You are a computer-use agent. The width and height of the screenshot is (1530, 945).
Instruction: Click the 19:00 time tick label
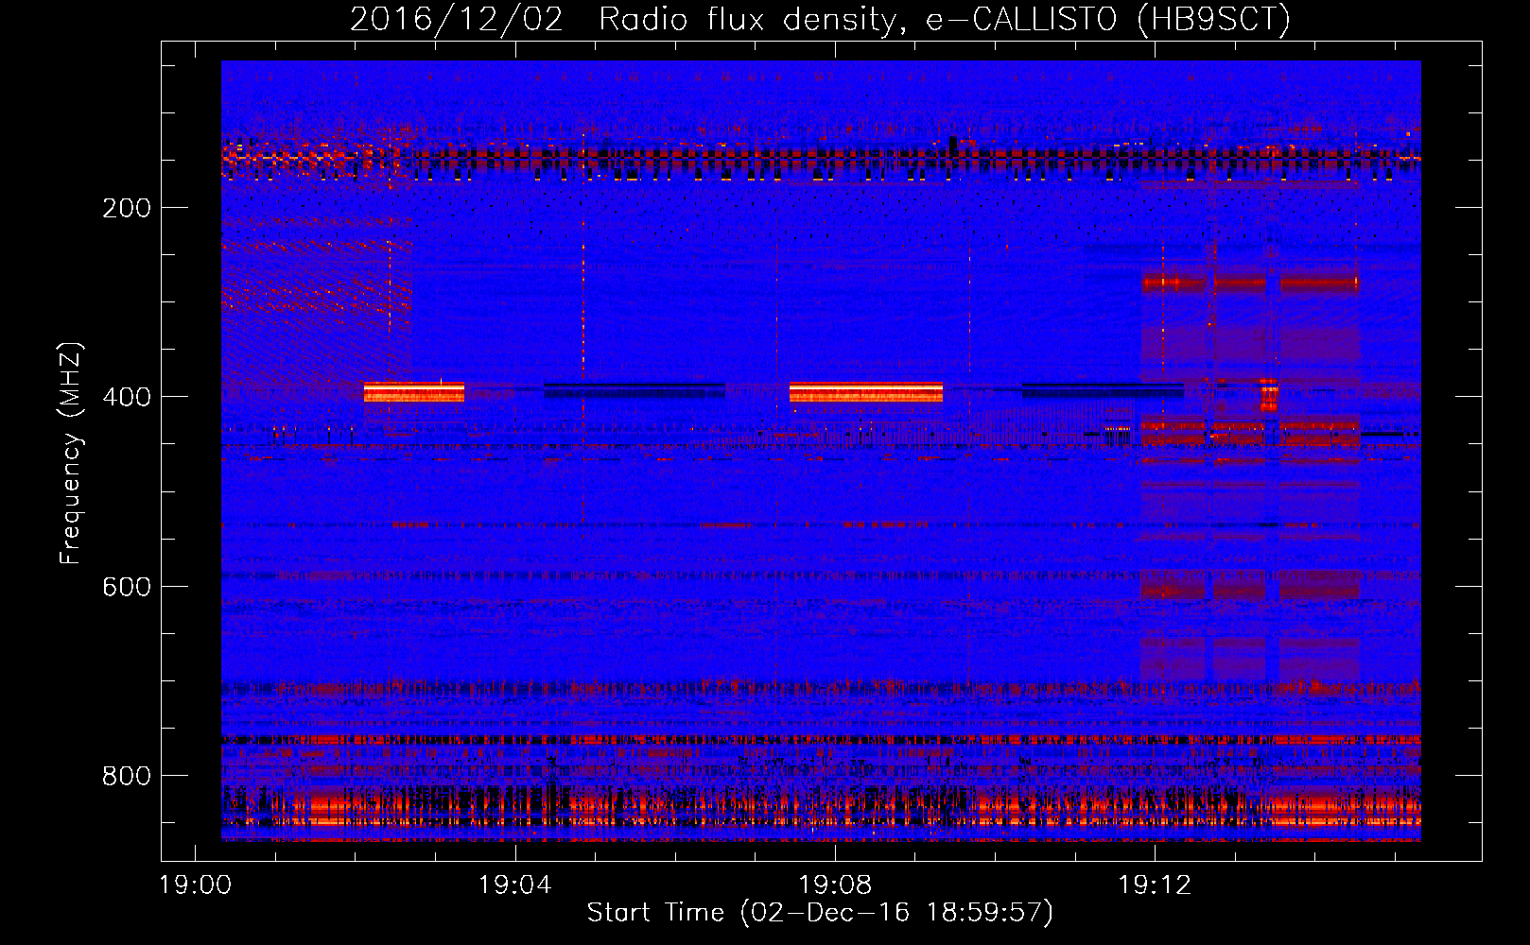pyautogui.click(x=196, y=885)
